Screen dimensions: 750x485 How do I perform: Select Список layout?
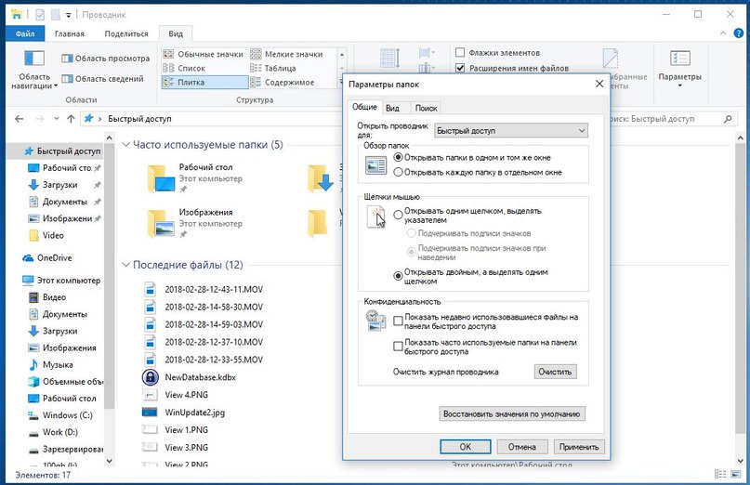click(x=184, y=68)
